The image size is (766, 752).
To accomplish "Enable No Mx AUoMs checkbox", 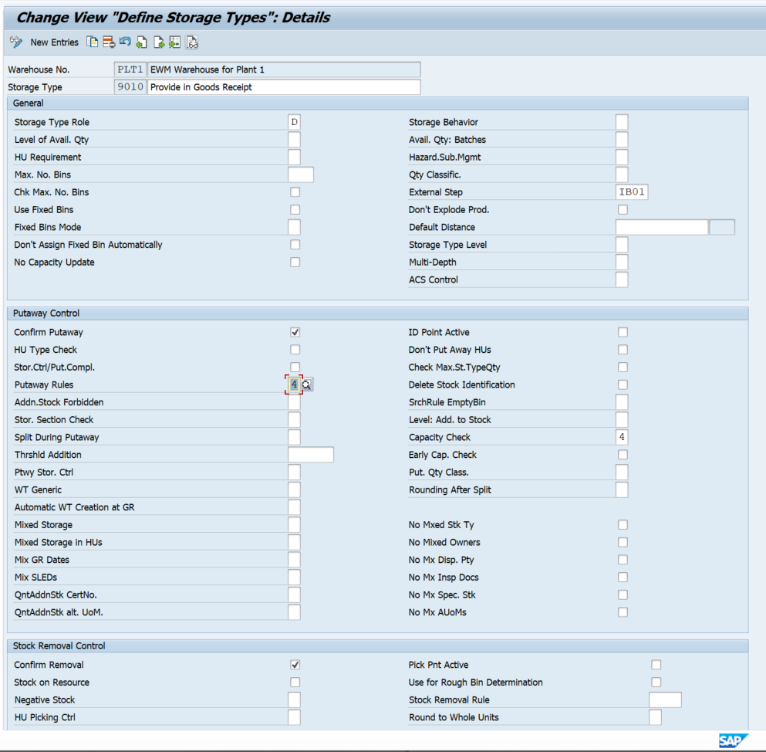I will click(623, 612).
